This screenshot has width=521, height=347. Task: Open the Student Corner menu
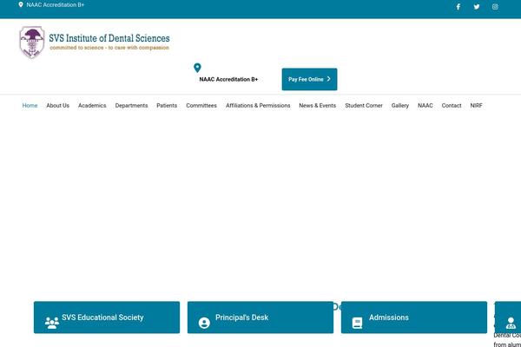pyautogui.click(x=364, y=105)
